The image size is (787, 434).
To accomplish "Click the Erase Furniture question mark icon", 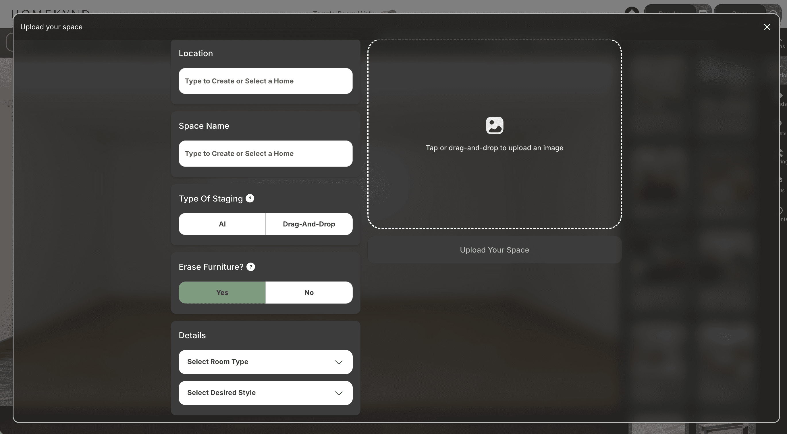I will (x=250, y=267).
